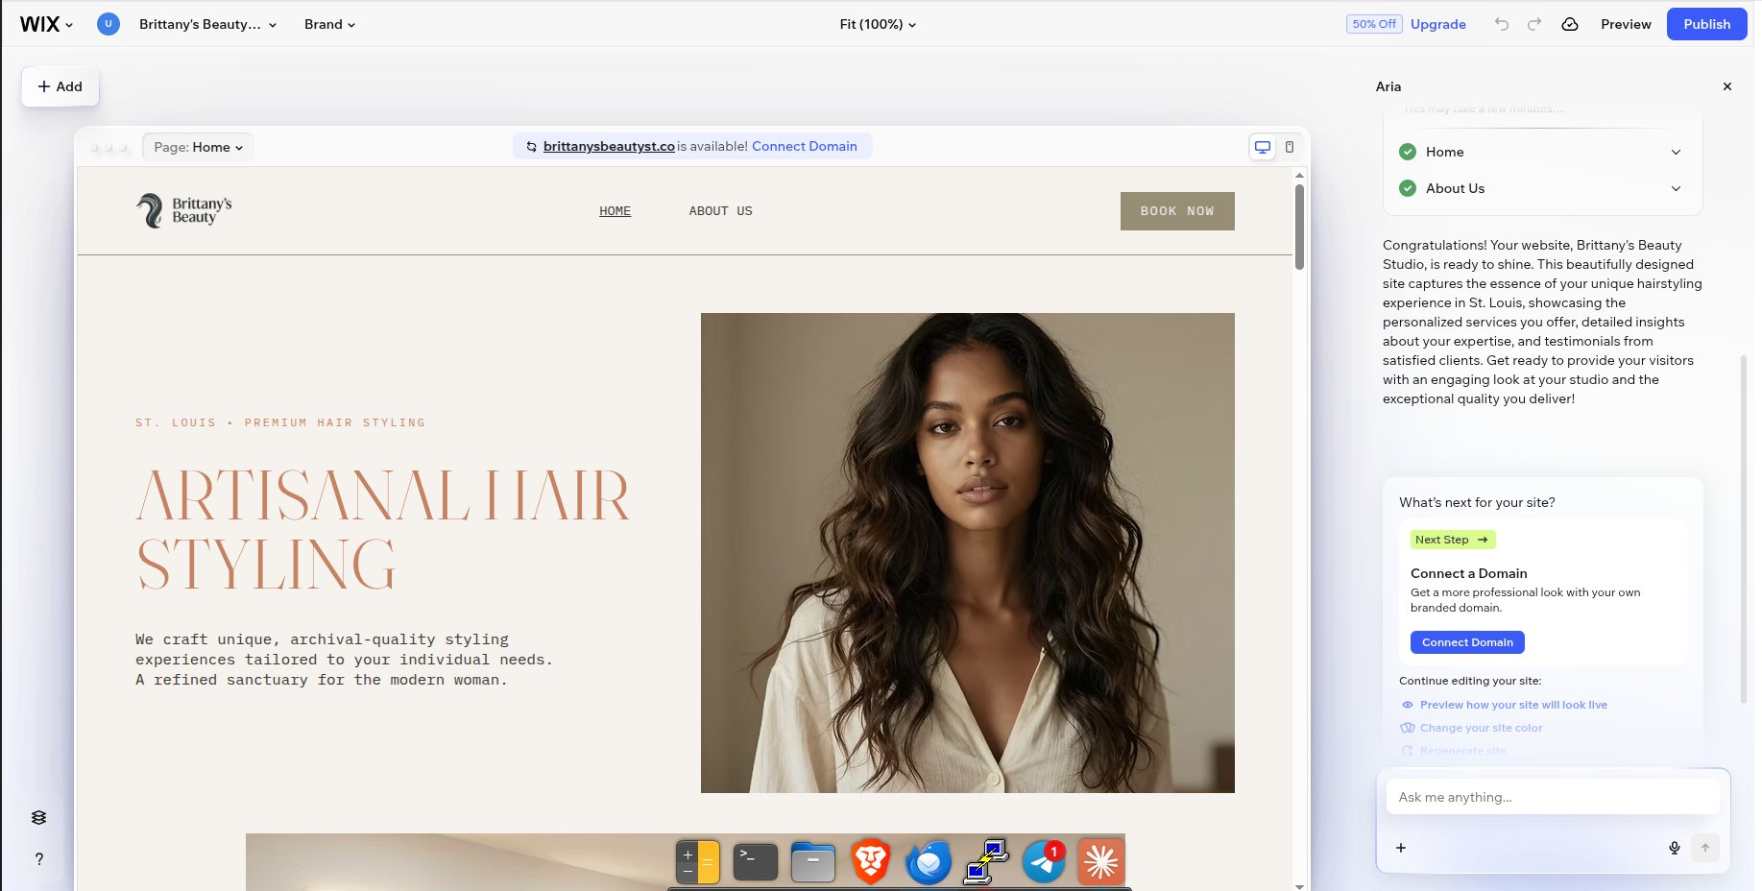Click the undo icon
The image size is (1762, 891).
point(1503,24)
